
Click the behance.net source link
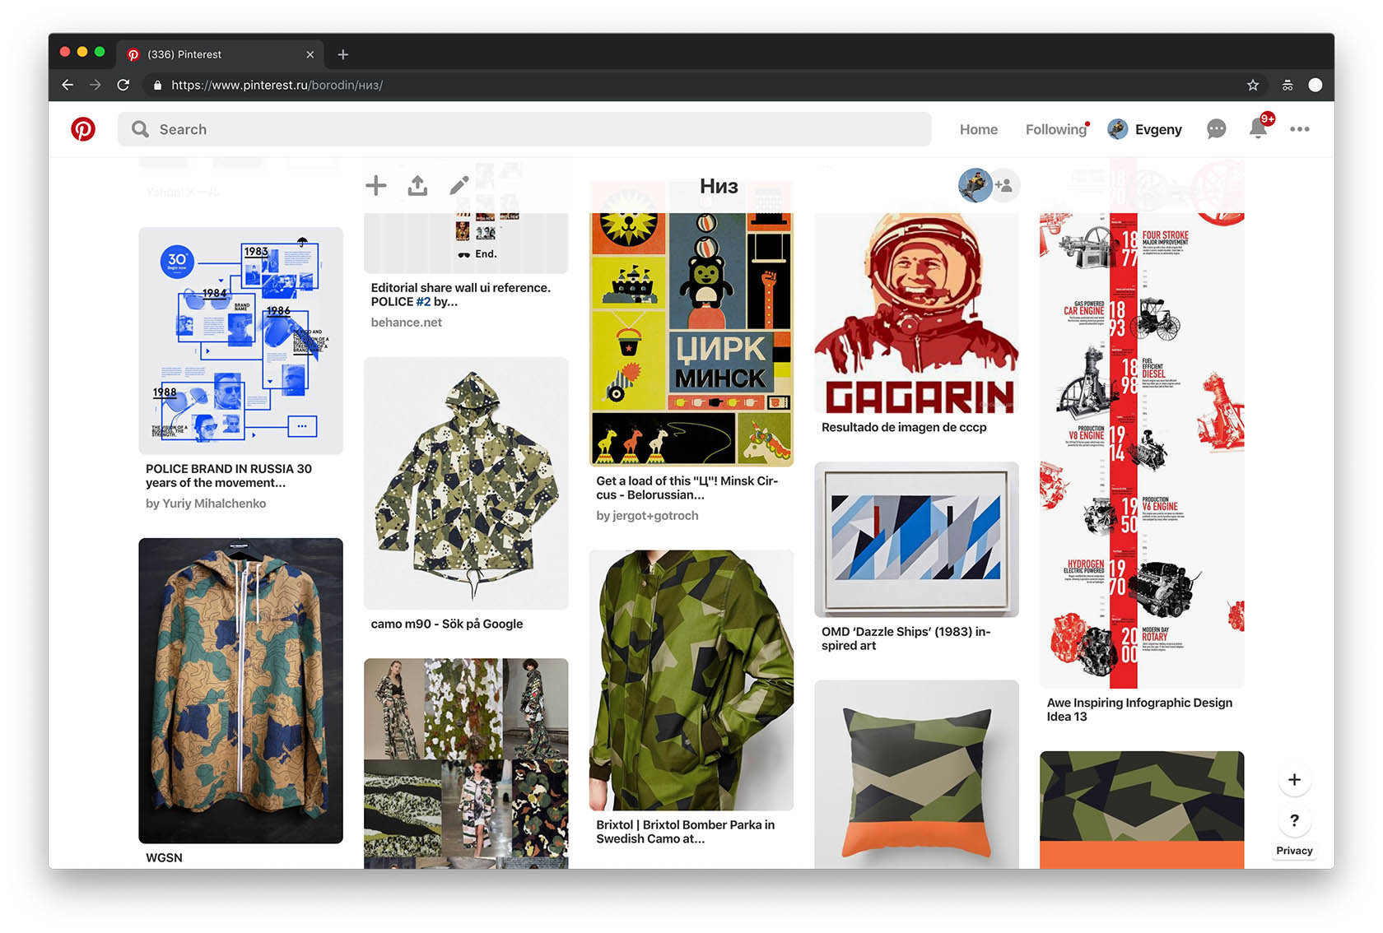(406, 323)
